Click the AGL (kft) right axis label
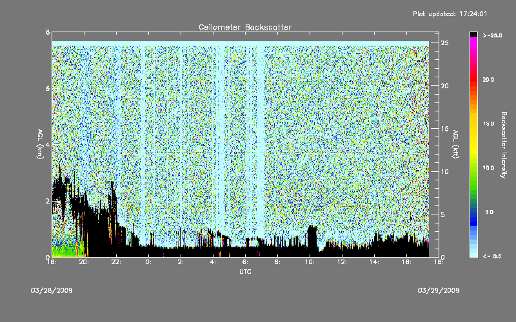 coord(456,144)
